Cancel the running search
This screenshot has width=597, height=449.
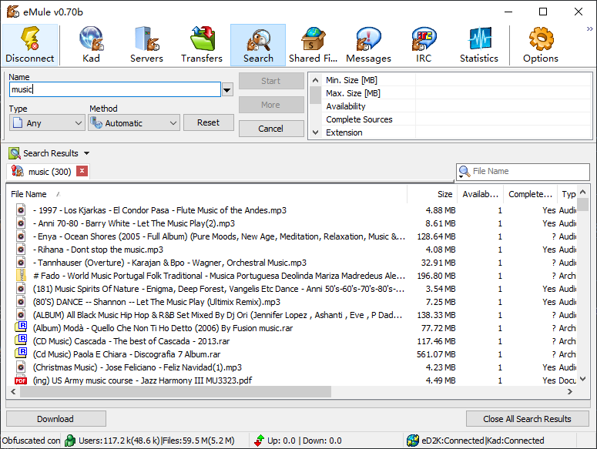tap(271, 129)
